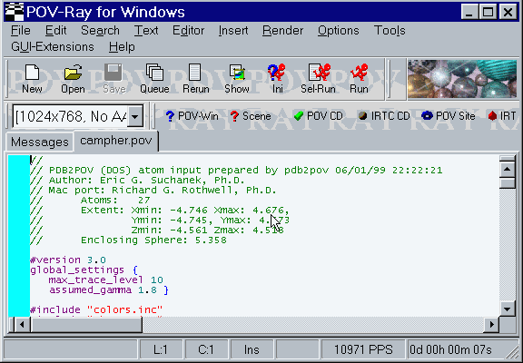Open the POV-Win help link
The image size is (523, 363).
(x=192, y=116)
